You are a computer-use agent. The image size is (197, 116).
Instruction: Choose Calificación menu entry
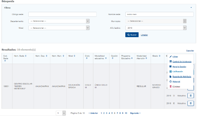coord(178,72)
